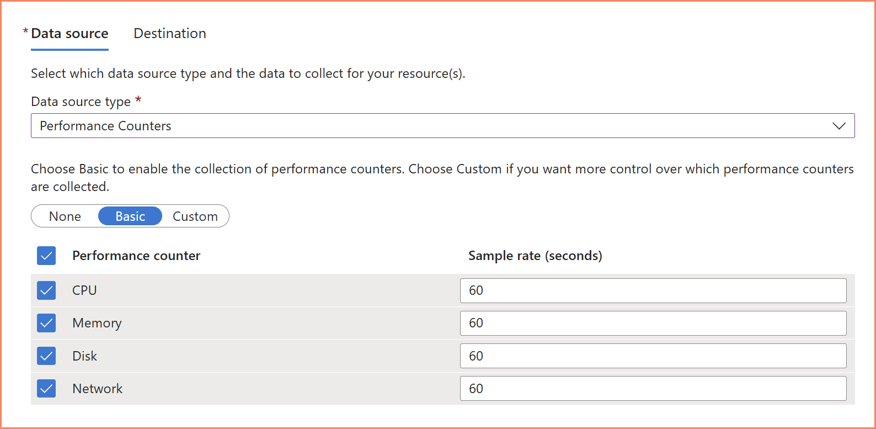The height and width of the screenshot is (429, 876).
Task: Click the CPU row label
Action: 84,290
